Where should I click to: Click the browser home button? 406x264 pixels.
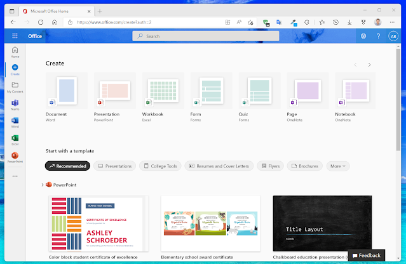tap(55, 22)
